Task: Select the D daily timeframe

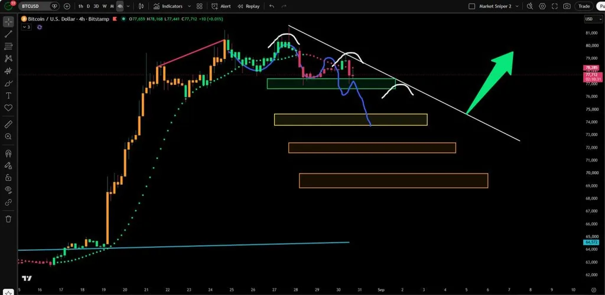Action: click(89, 6)
